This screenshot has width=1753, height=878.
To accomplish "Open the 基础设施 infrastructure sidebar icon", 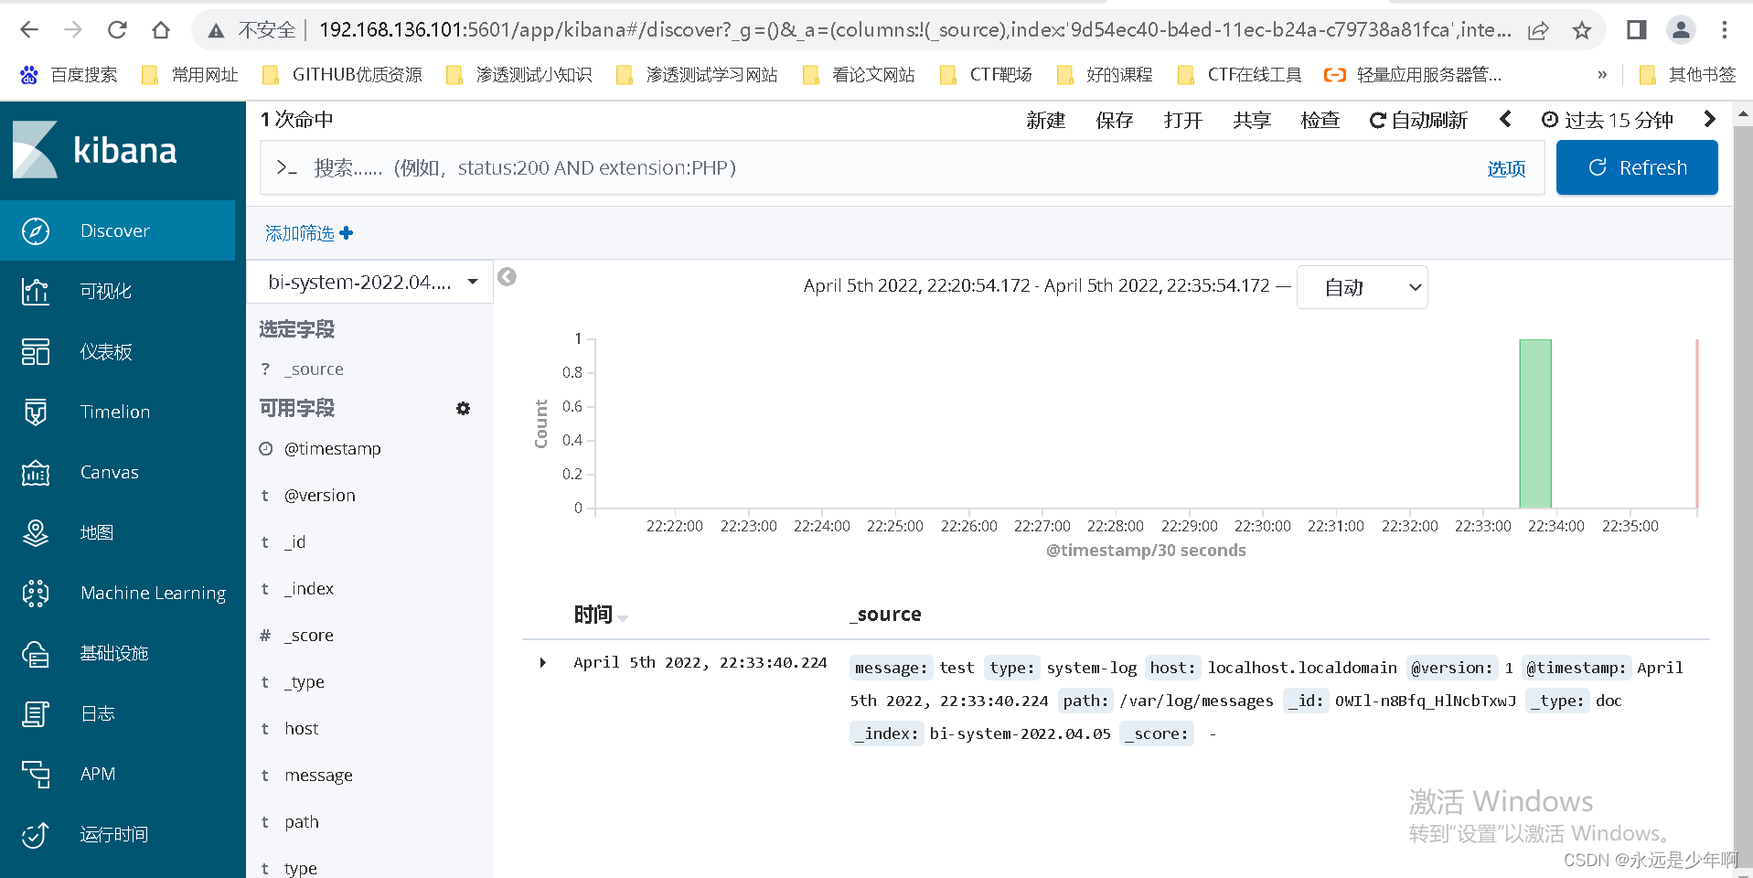I will click(35, 653).
